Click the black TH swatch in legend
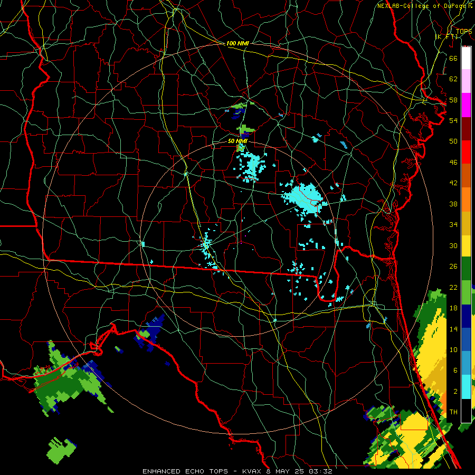Screen dimensions: 475x475 466,411
